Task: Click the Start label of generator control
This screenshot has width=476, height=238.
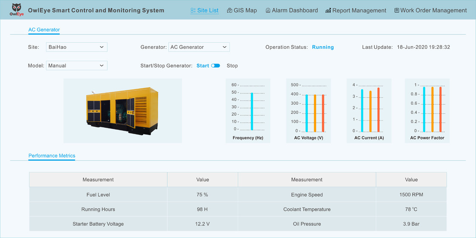Action: point(203,66)
